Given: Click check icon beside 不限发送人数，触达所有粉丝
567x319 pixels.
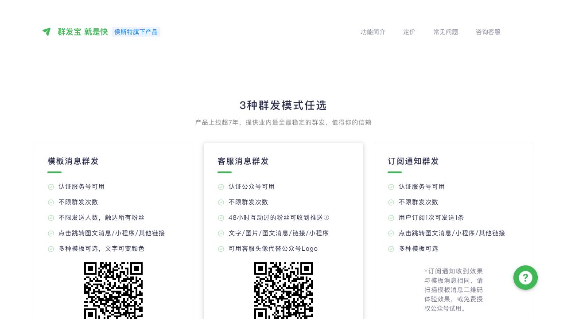Looking at the screenshot, I should pos(51,218).
